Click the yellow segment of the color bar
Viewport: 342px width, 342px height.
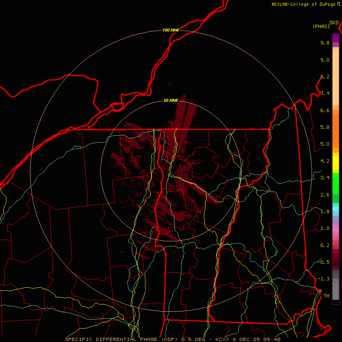pos(336,163)
